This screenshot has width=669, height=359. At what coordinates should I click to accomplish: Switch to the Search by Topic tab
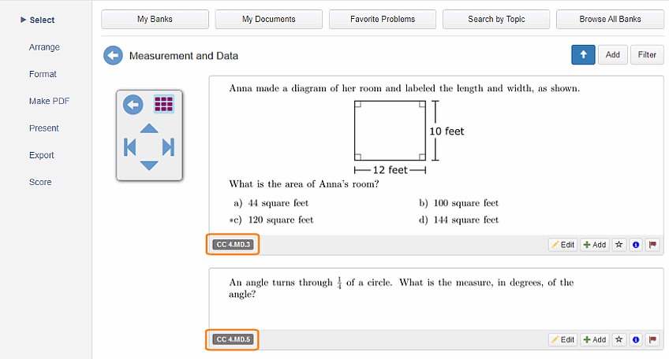(x=496, y=19)
